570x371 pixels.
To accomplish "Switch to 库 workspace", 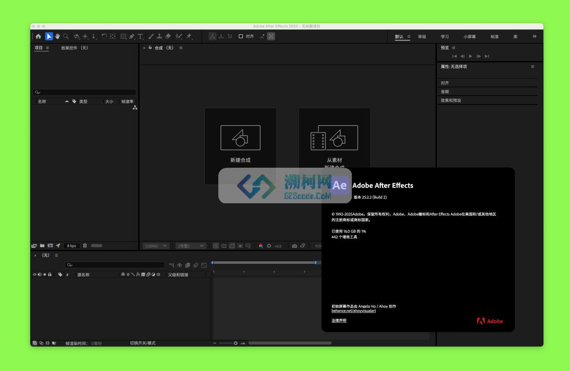I will point(515,36).
